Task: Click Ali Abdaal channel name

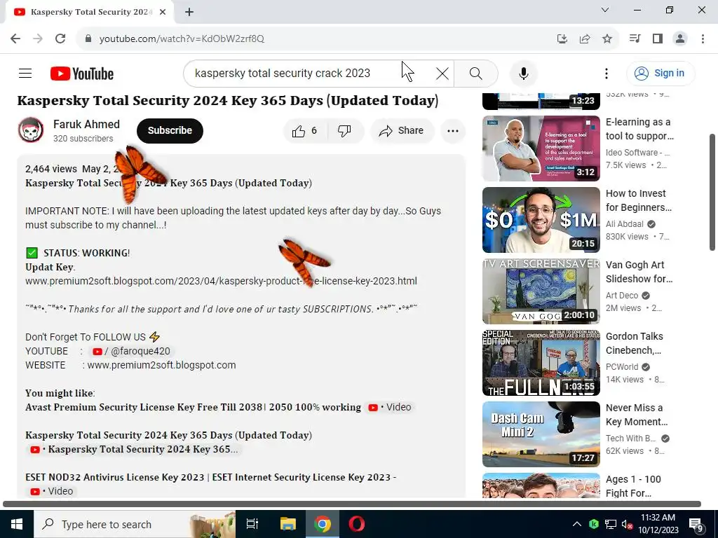Action: [625, 223]
